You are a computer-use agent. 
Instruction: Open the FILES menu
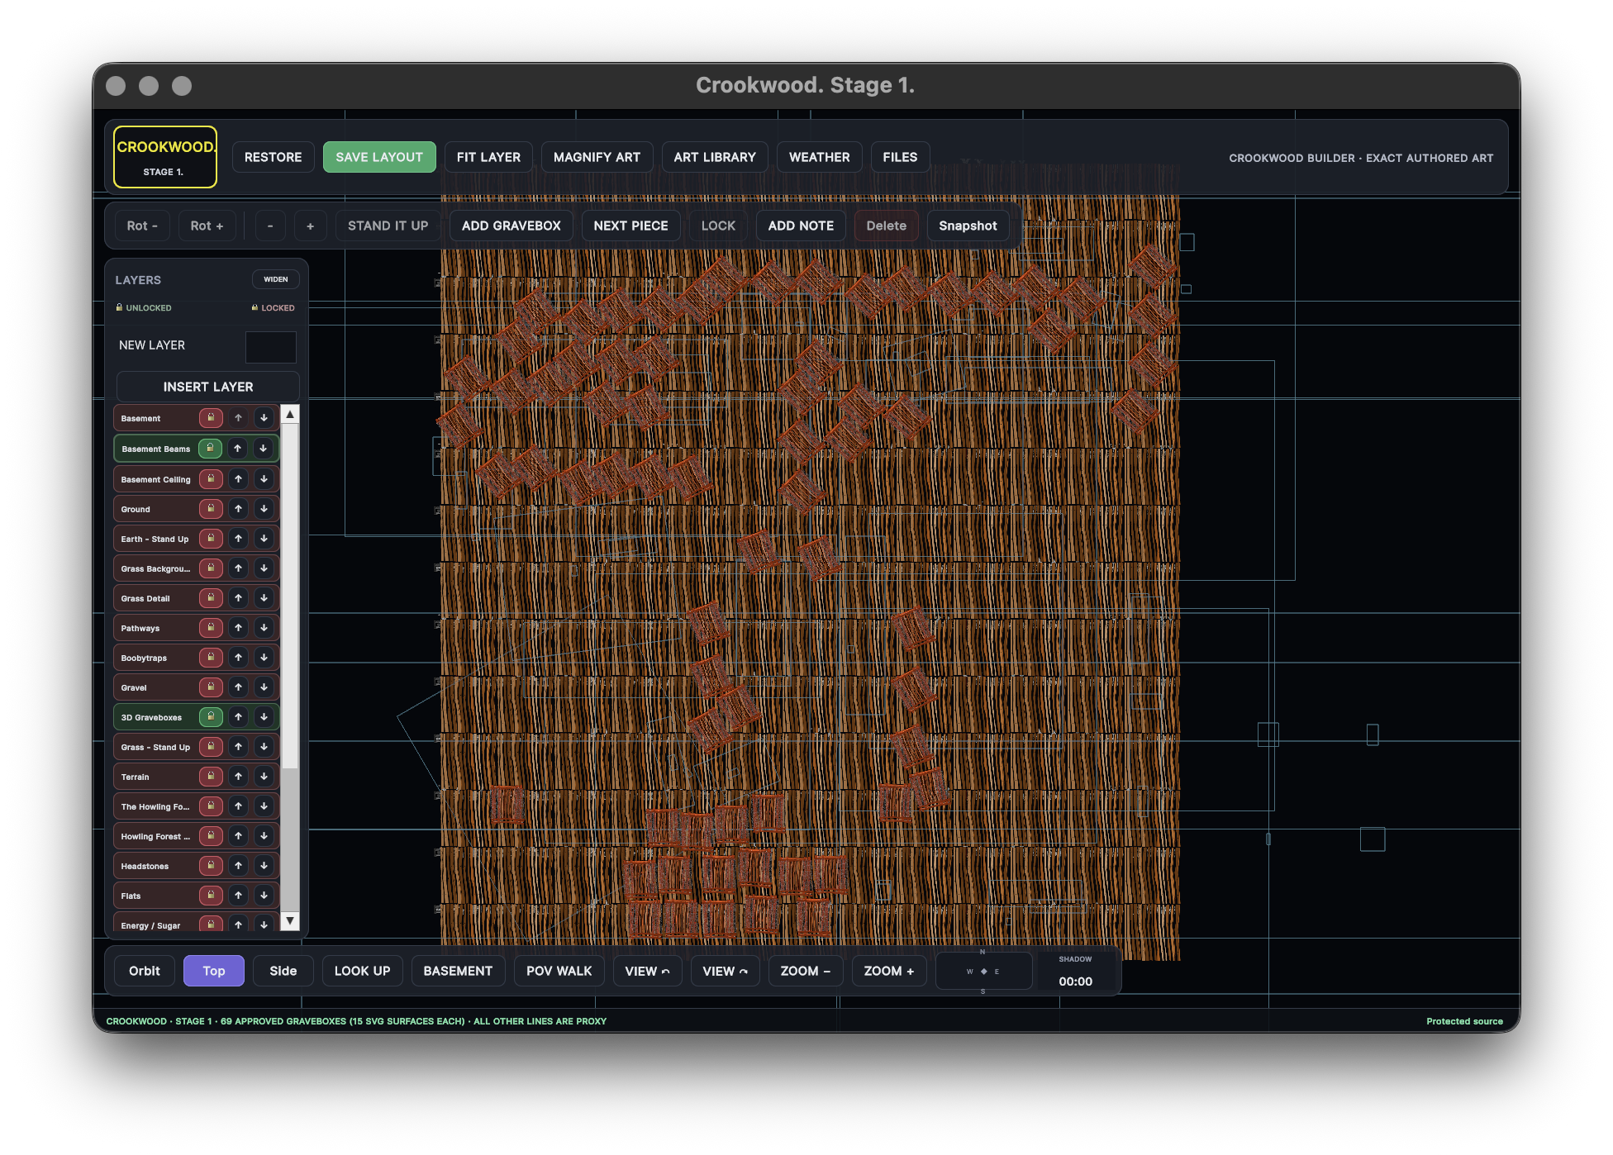click(x=900, y=157)
